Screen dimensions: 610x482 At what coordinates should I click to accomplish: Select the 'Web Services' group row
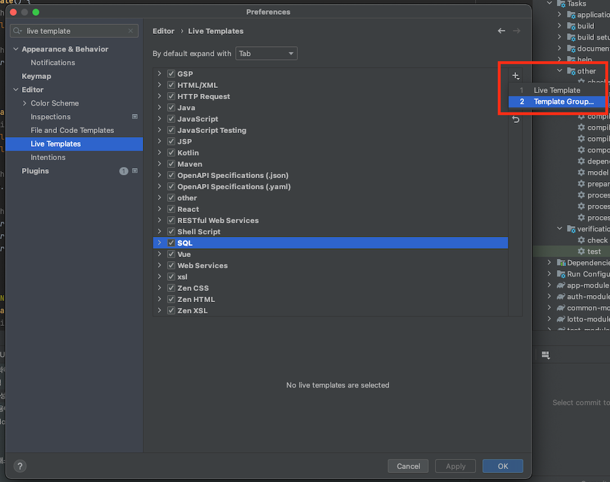click(x=331, y=265)
